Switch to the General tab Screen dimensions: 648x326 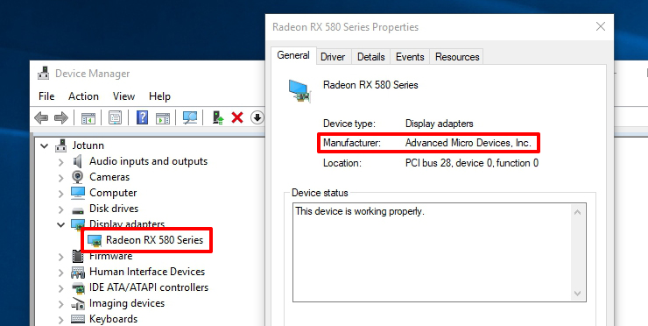click(x=293, y=55)
